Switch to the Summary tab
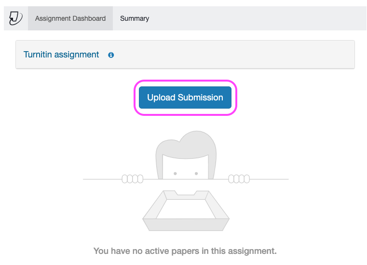 (135, 18)
